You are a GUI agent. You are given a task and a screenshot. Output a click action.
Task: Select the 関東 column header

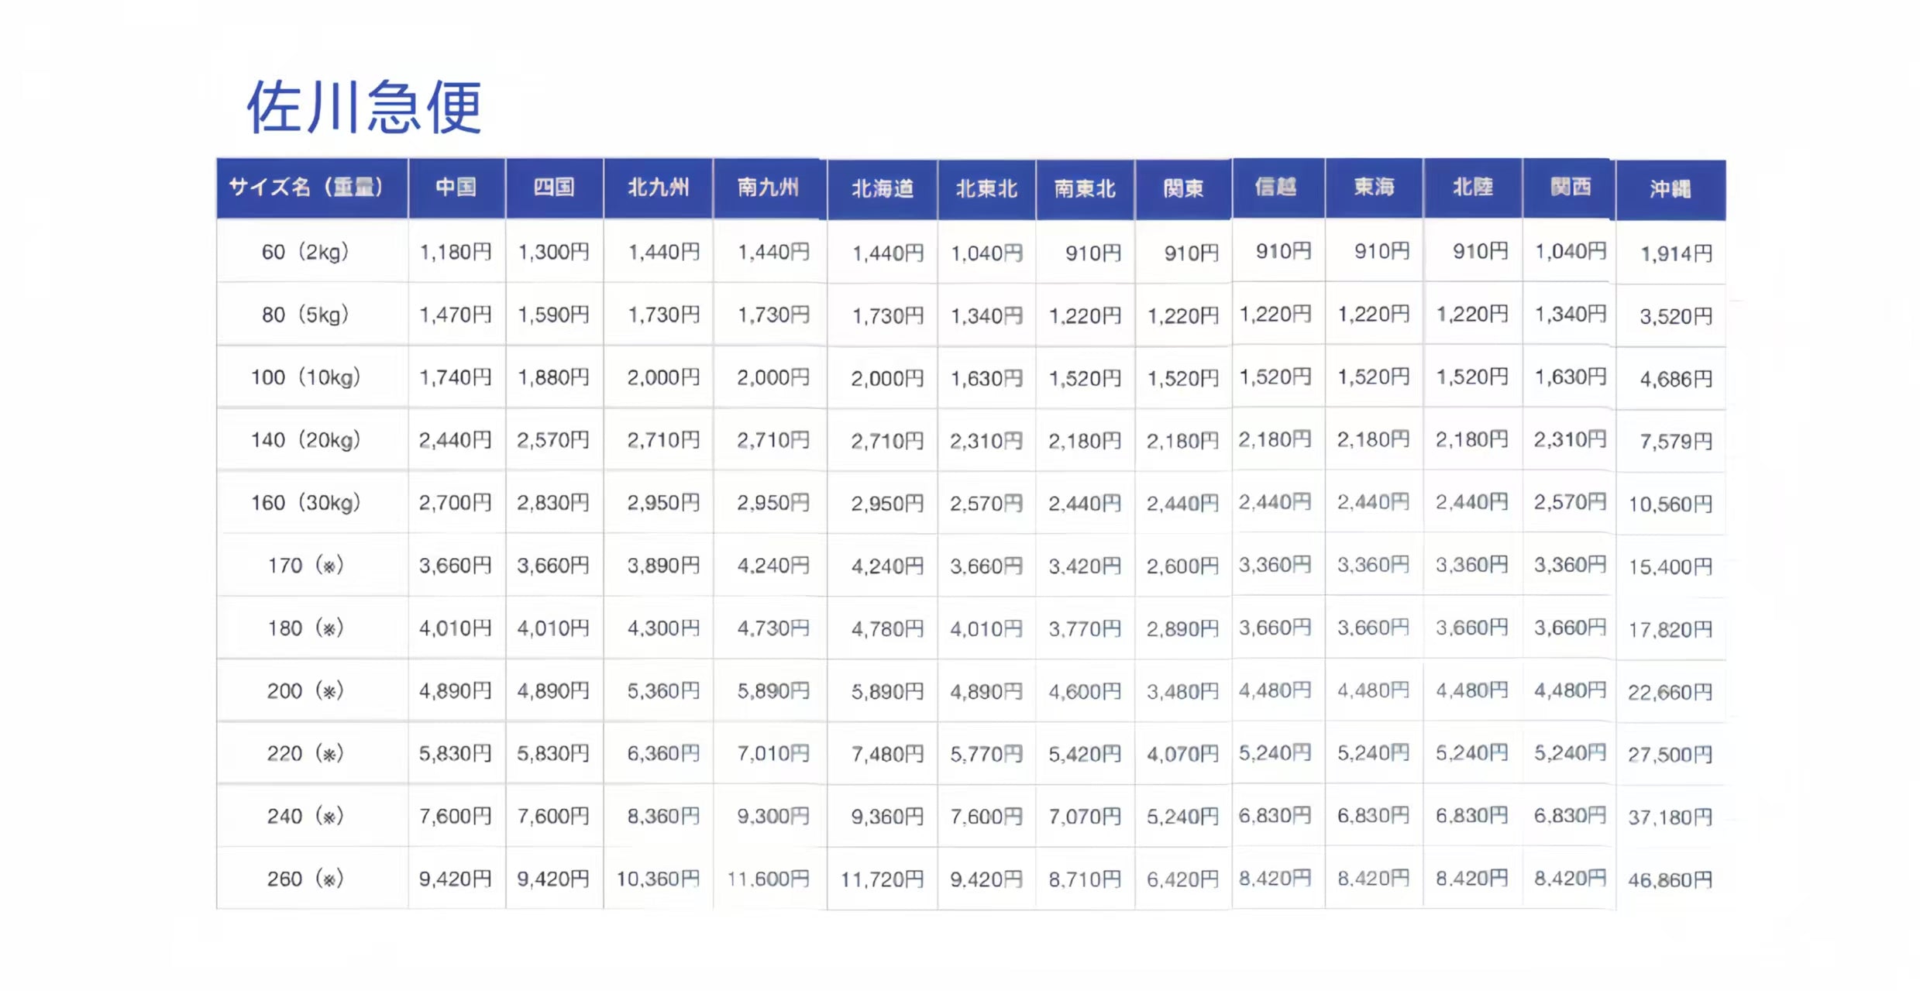point(1183,189)
